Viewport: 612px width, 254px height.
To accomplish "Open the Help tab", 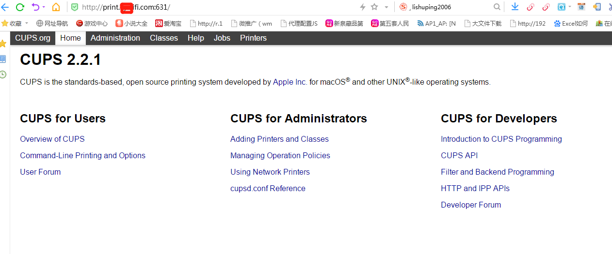I will click(196, 38).
